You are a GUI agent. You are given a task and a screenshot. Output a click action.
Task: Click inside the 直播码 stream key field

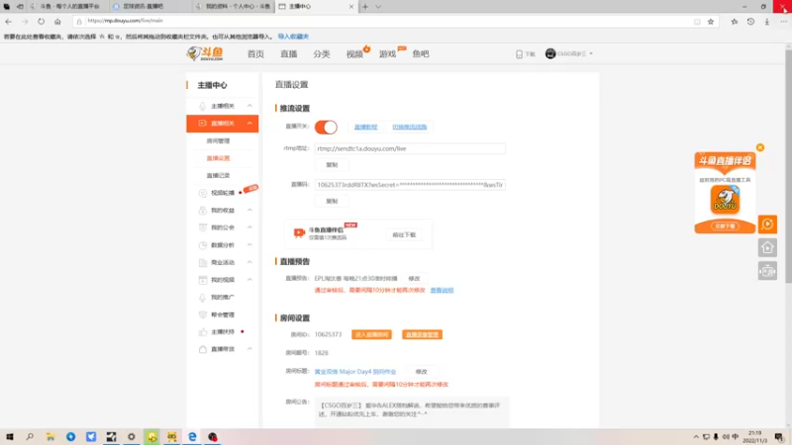(410, 185)
